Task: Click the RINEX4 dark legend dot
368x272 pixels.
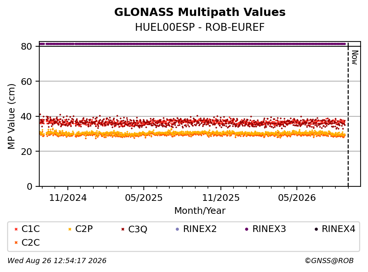Action: pos(316,229)
